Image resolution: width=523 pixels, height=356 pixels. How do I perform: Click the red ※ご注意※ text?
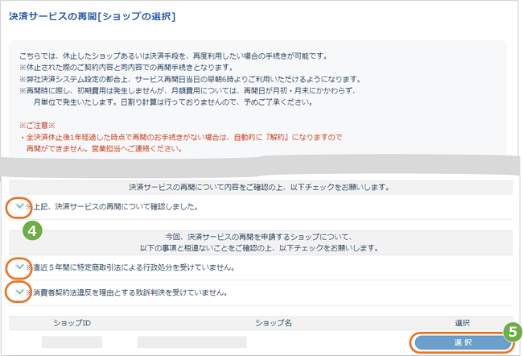[x=37, y=126]
